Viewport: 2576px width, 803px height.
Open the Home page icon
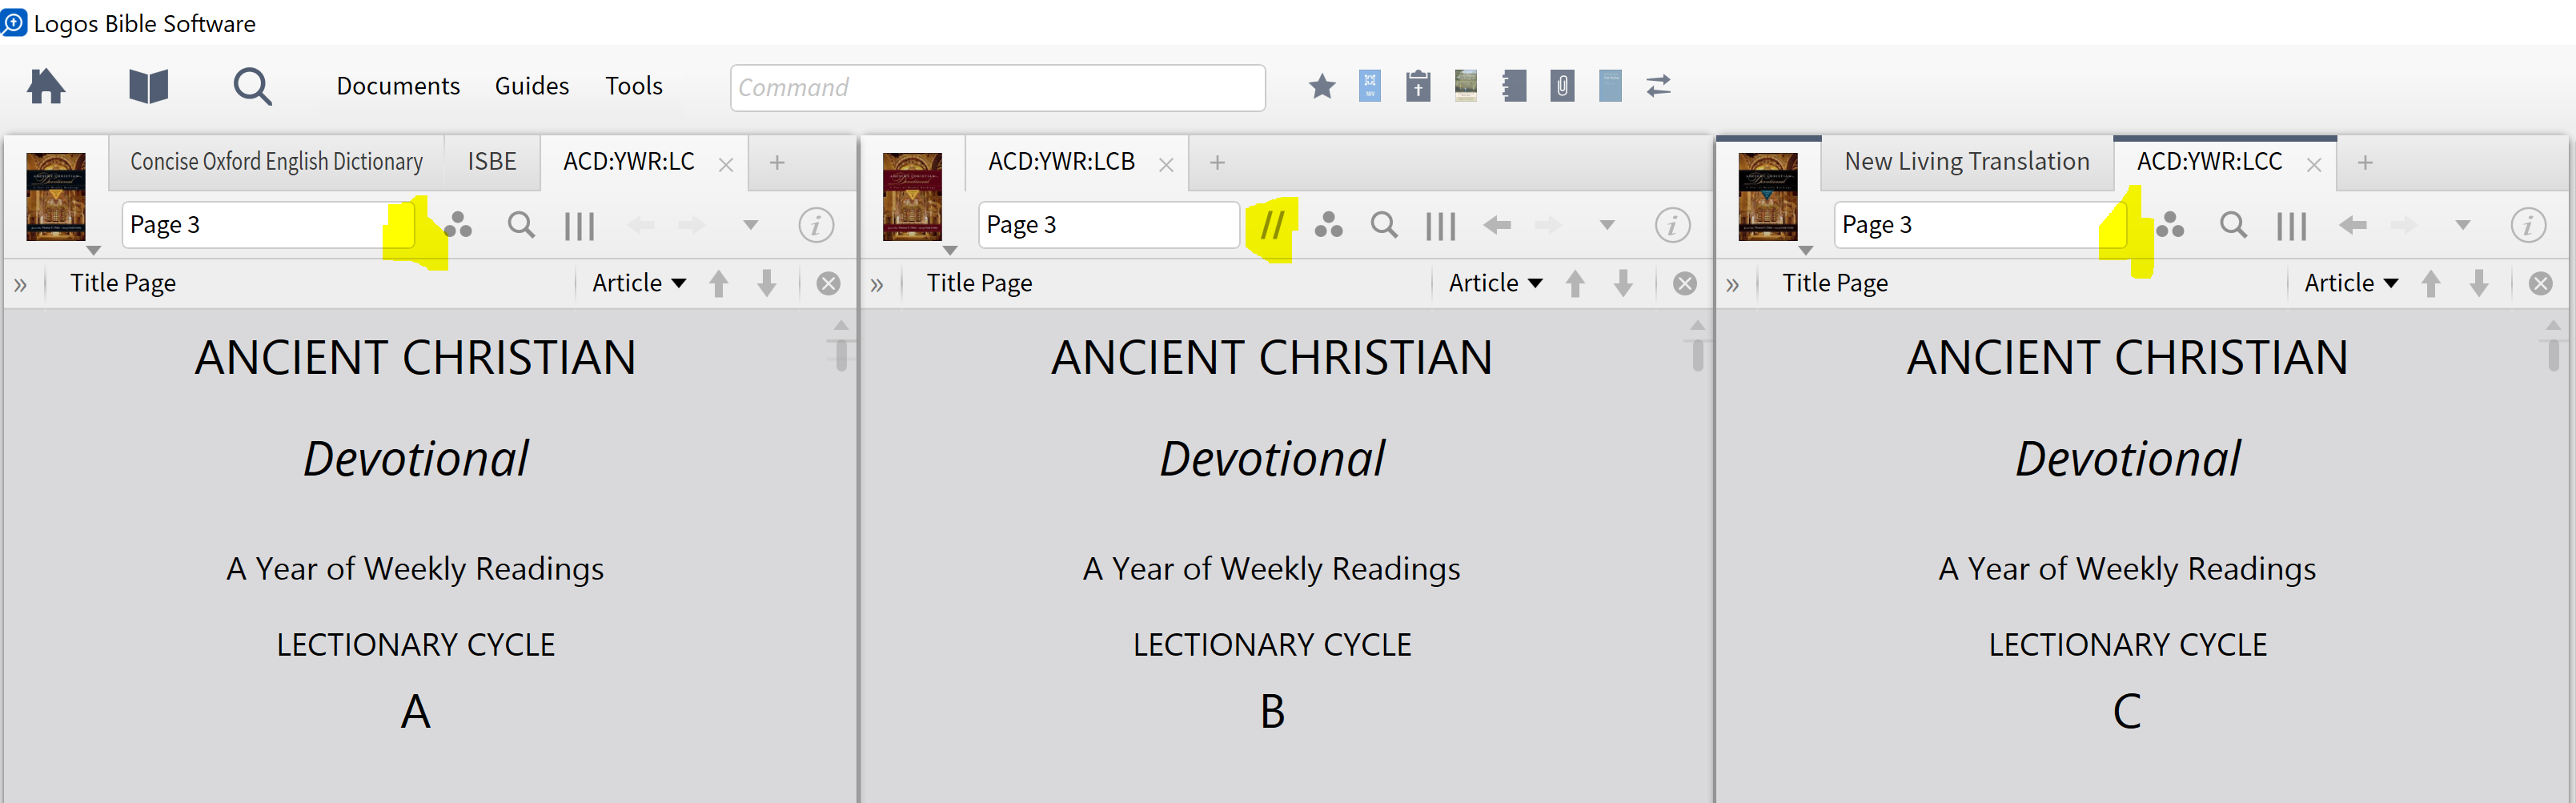[46, 86]
